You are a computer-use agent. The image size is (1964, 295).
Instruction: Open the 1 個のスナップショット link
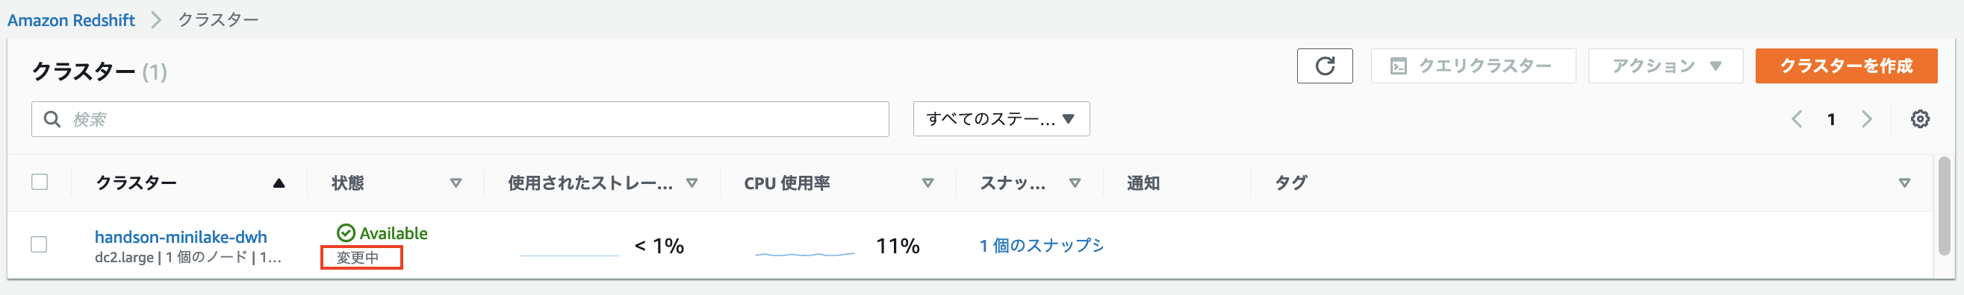(1042, 246)
